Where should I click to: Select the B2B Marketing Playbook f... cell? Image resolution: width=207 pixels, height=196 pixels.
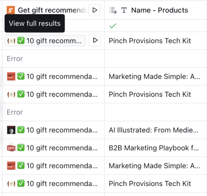156,148
